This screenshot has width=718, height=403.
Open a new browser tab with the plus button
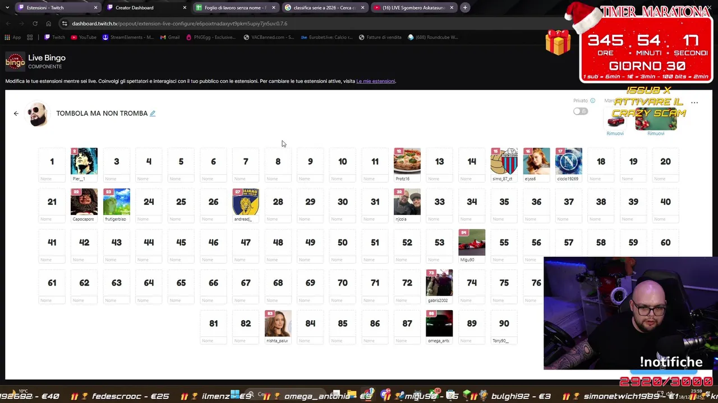(x=465, y=7)
